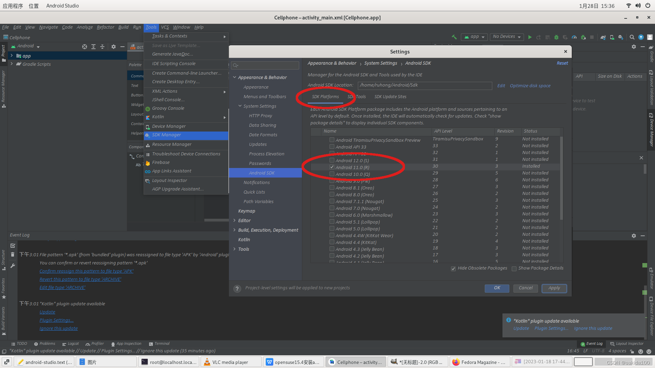This screenshot has height=368, width=655.
Task: Open the Build menu
Action: click(x=123, y=27)
